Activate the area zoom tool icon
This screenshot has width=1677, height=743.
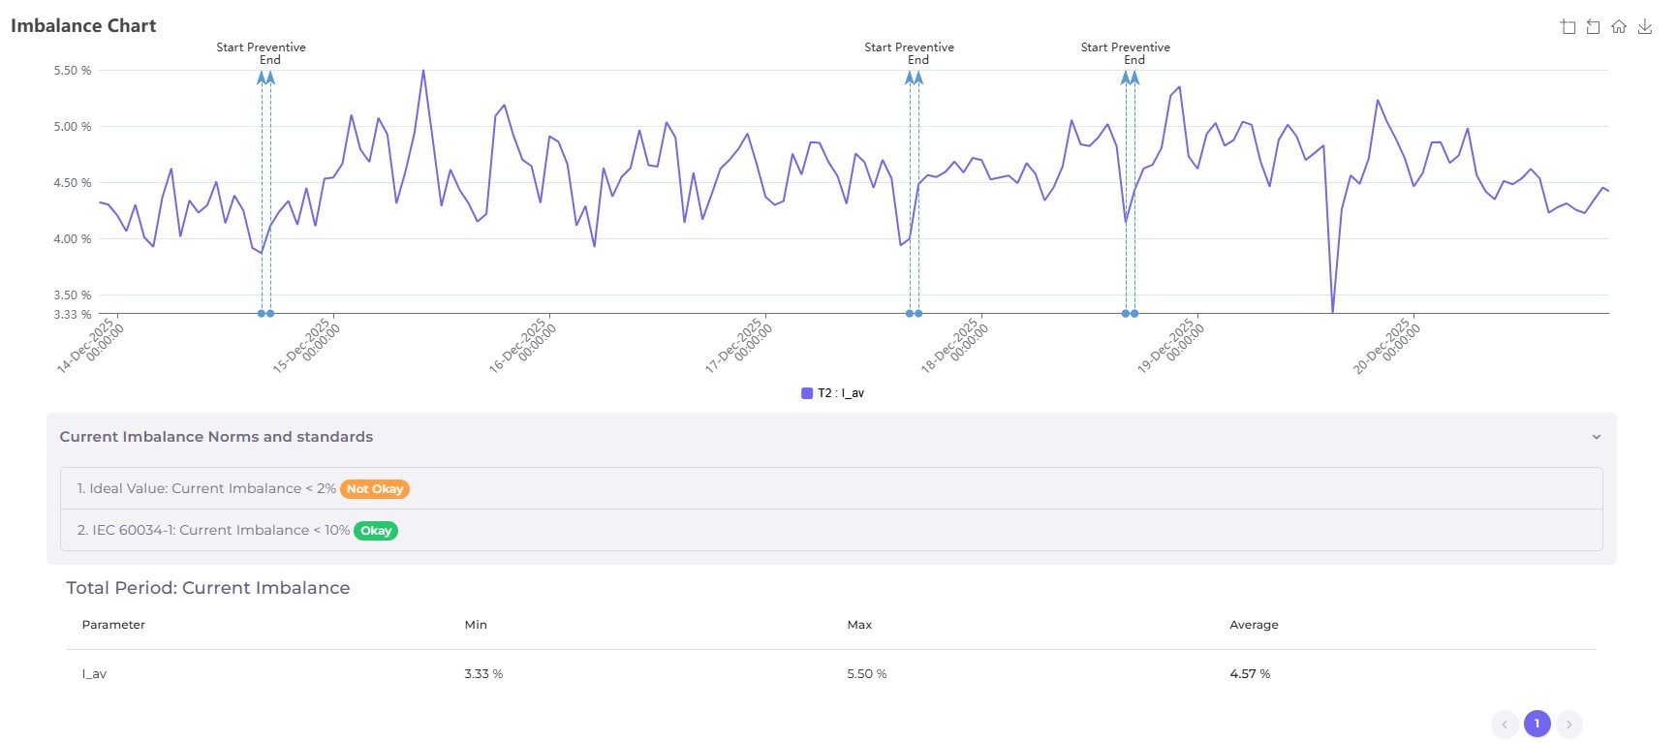tap(1568, 27)
